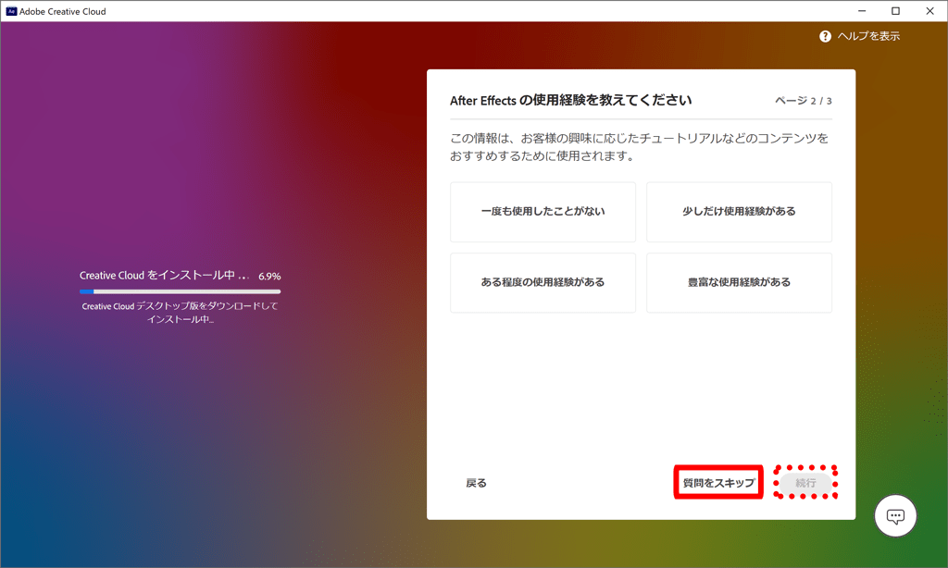Click the Adobe Creative Cloud title bar app icon

coord(11,11)
